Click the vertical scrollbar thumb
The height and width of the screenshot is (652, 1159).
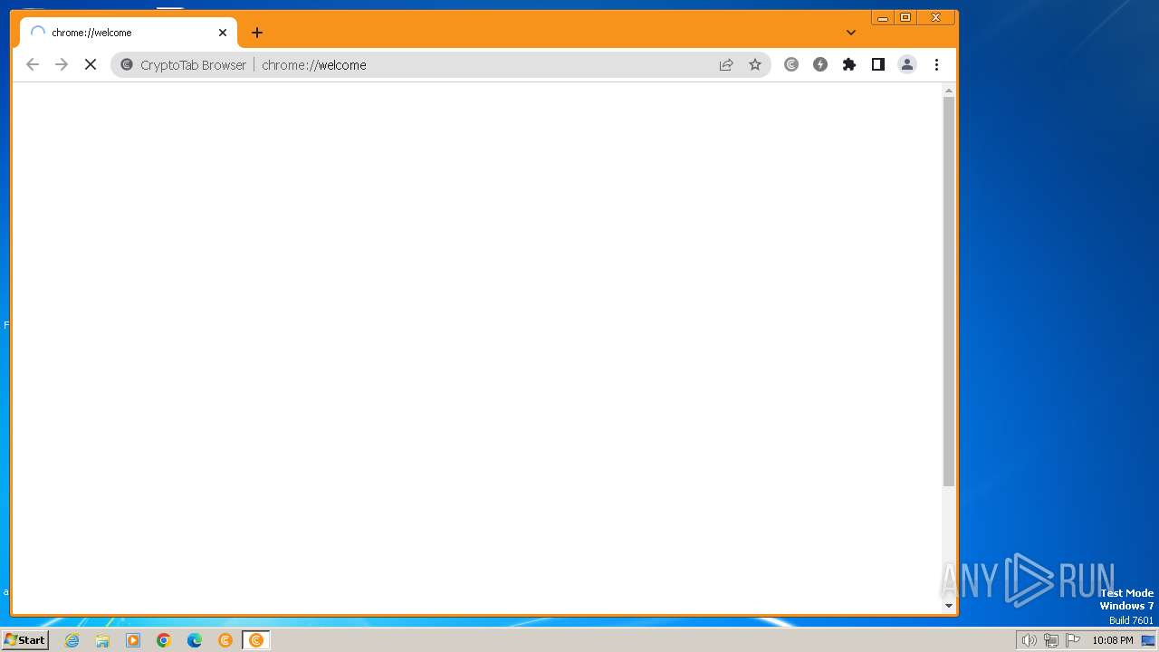click(949, 292)
